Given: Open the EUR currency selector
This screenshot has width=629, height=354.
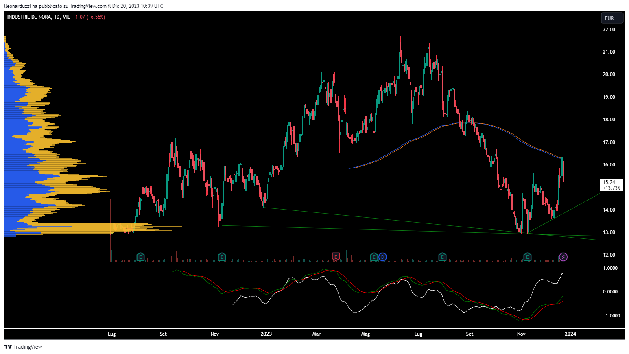Looking at the screenshot, I should [612, 18].
